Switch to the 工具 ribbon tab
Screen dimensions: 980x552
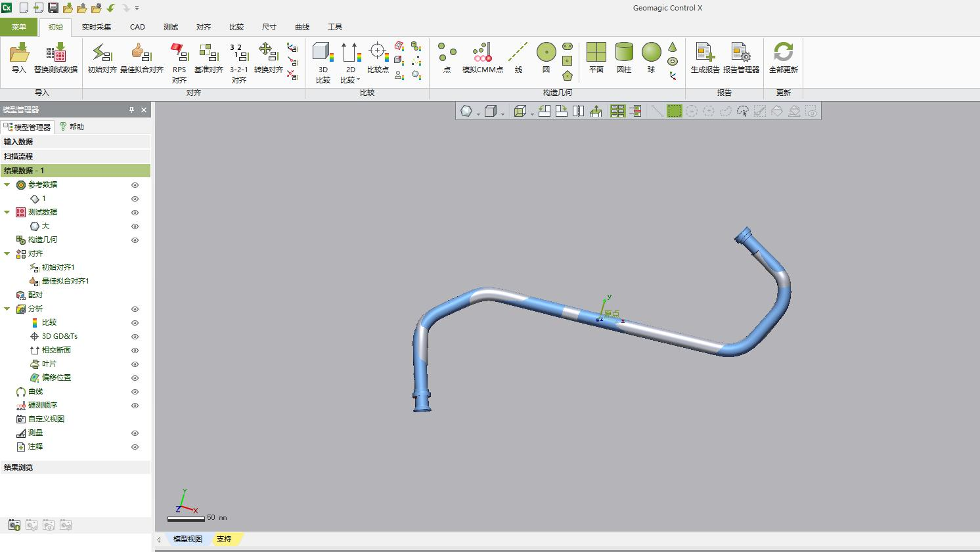335,27
